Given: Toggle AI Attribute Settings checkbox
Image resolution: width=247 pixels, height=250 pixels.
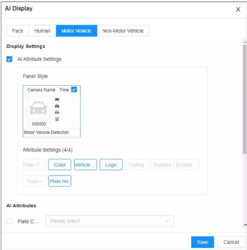Looking at the screenshot, I should tap(9, 59).
